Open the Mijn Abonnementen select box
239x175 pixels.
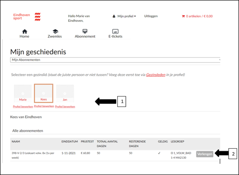click(115, 60)
